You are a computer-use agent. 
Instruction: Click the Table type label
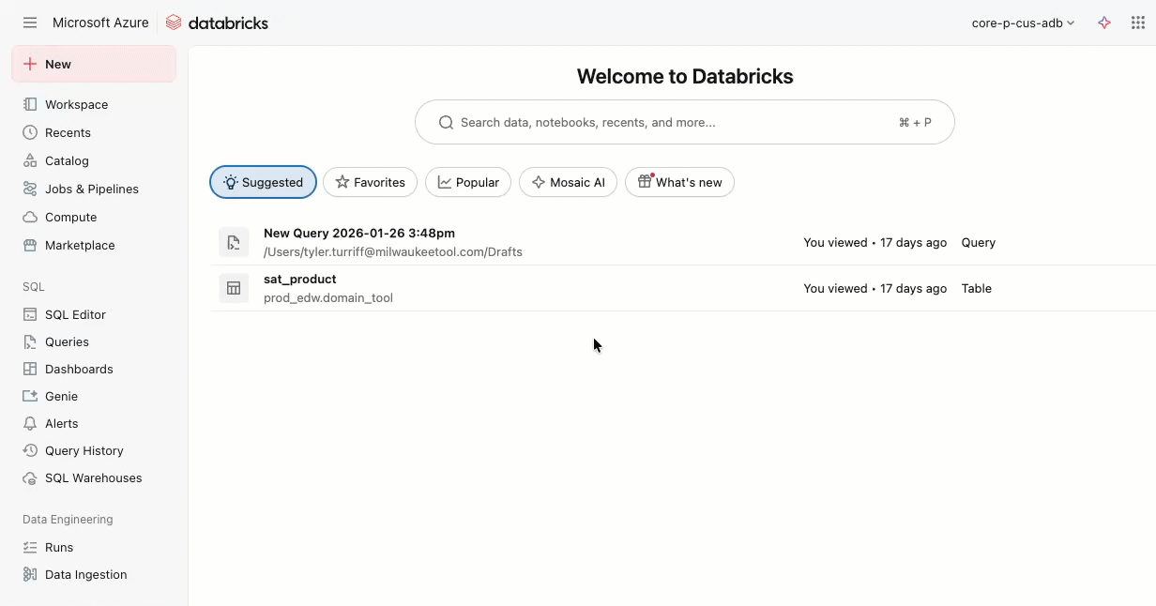click(977, 288)
